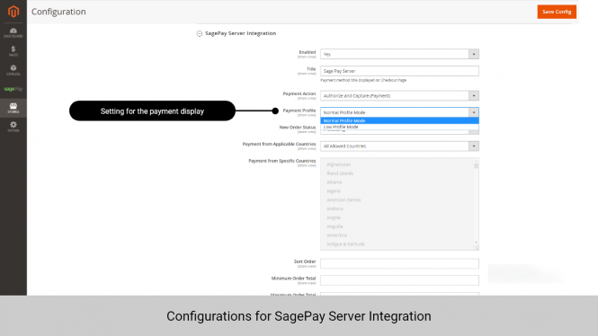Image resolution: width=598 pixels, height=336 pixels.
Task: Select Normal Profile Mode option
Action: (399, 120)
